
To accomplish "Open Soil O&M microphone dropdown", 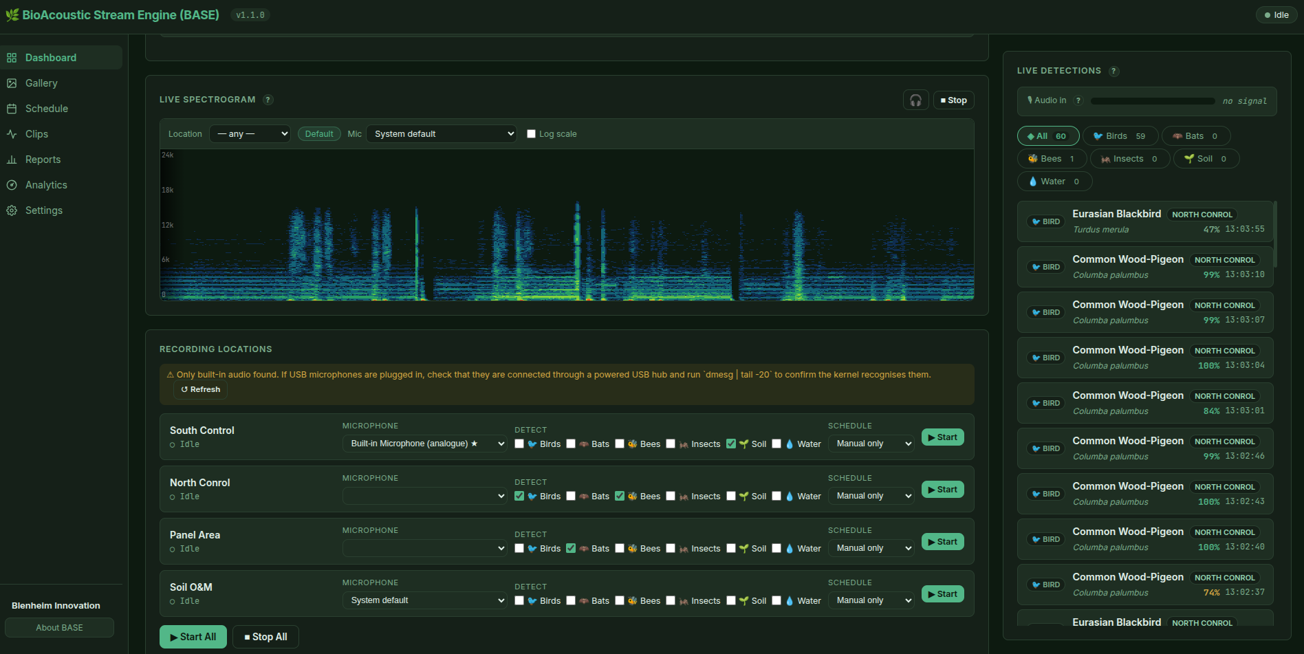I will [425, 600].
